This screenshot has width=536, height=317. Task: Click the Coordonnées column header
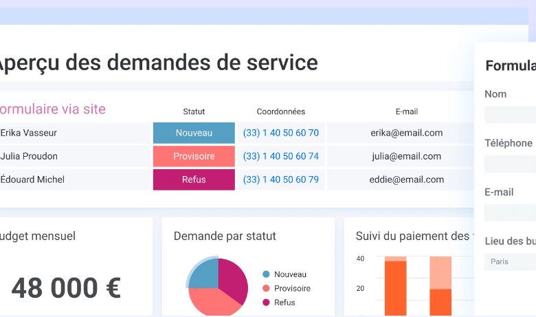(x=280, y=111)
